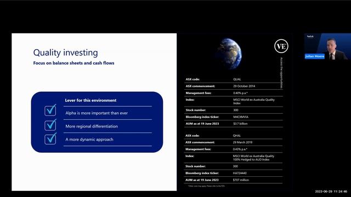This screenshot has height=197, width=351.
Task: Click the M4CXMVIA Bloomberg ticker
Action: pyautogui.click(x=241, y=117)
